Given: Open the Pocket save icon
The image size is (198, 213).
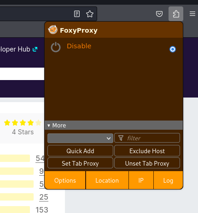Looking at the screenshot, I should [159, 14].
